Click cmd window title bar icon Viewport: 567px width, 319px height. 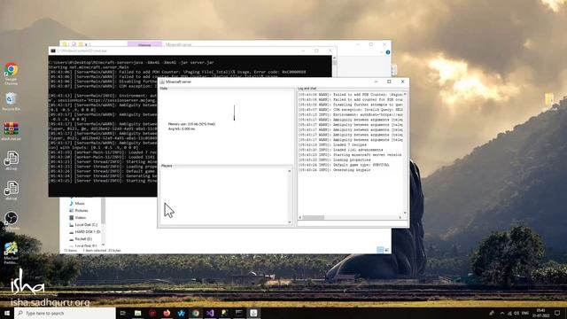(53, 51)
